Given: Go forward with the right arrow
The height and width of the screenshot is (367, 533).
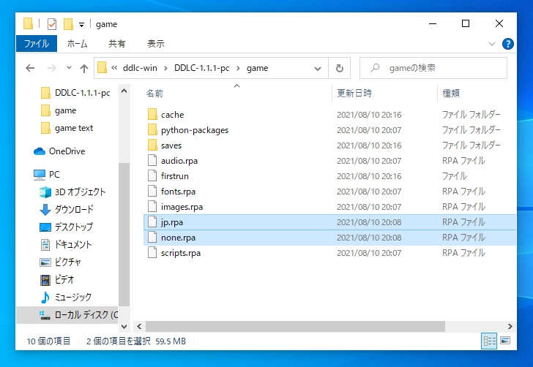Looking at the screenshot, I should click(52, 68).
